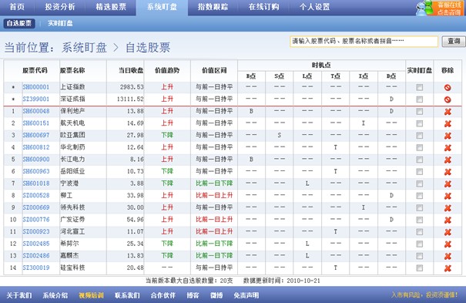Delete SZ002485 row using red X icon

[448, 244]
